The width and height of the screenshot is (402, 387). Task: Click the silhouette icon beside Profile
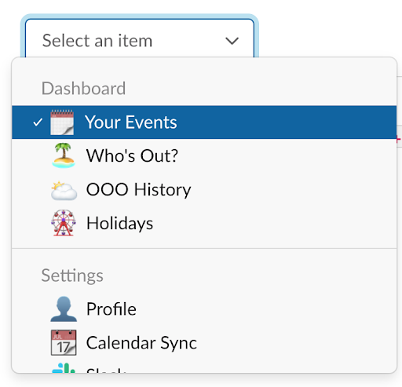[x=64, y=309]
